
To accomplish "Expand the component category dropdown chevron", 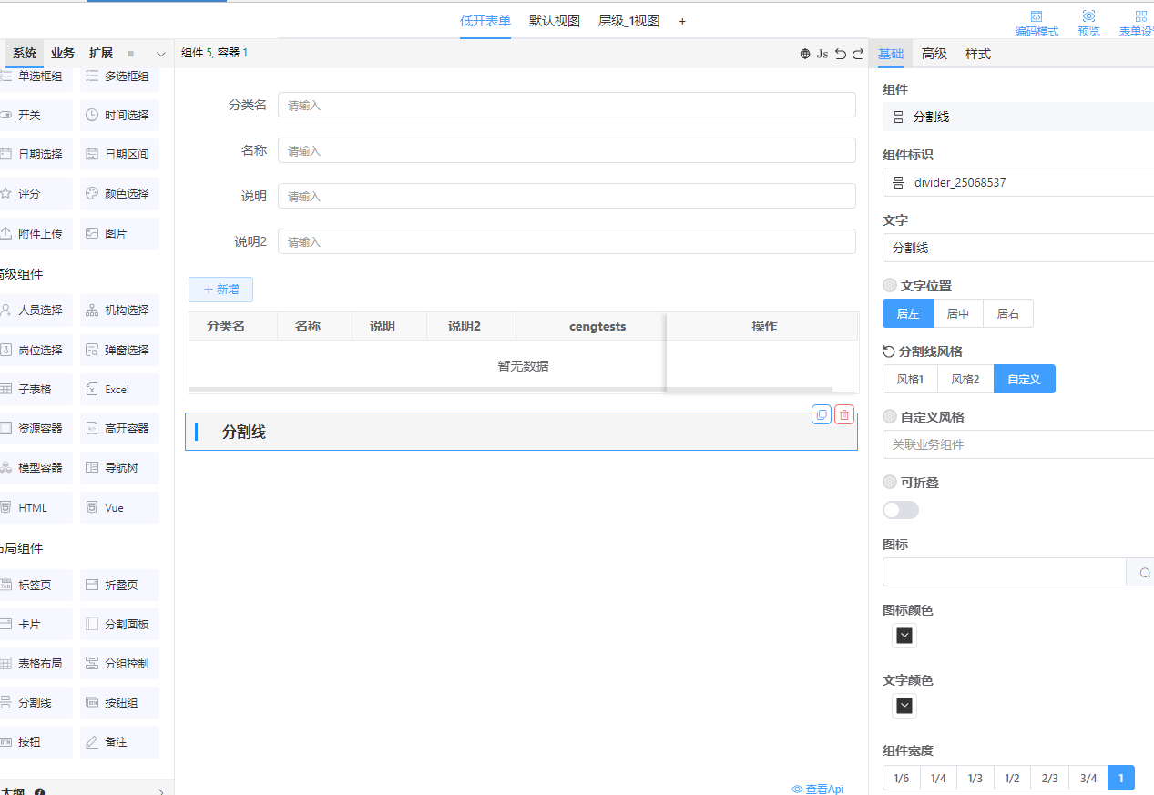I will coord(161,54).
